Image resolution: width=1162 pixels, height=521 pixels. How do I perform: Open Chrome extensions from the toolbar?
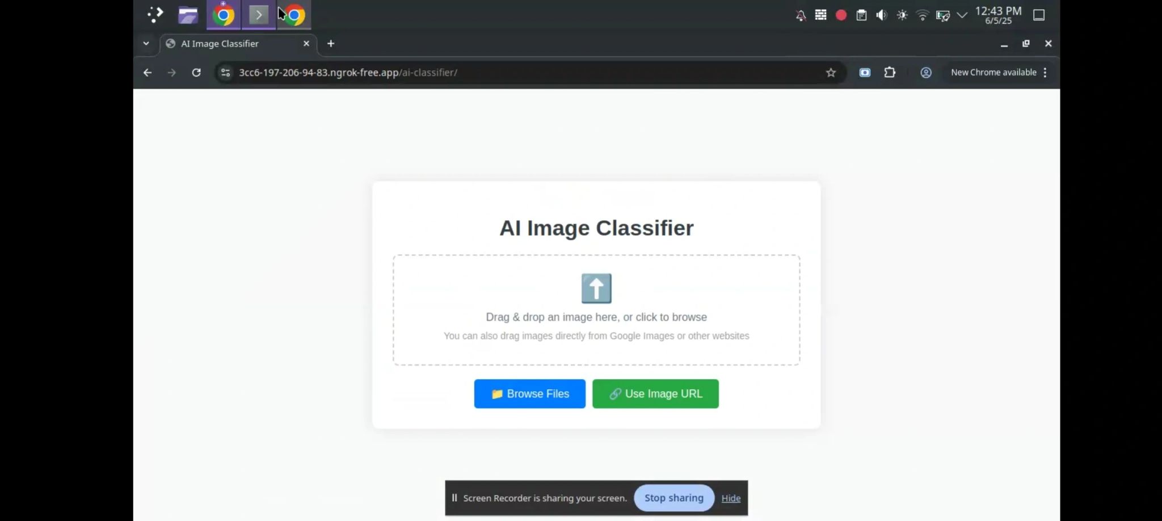pos(890,72)
